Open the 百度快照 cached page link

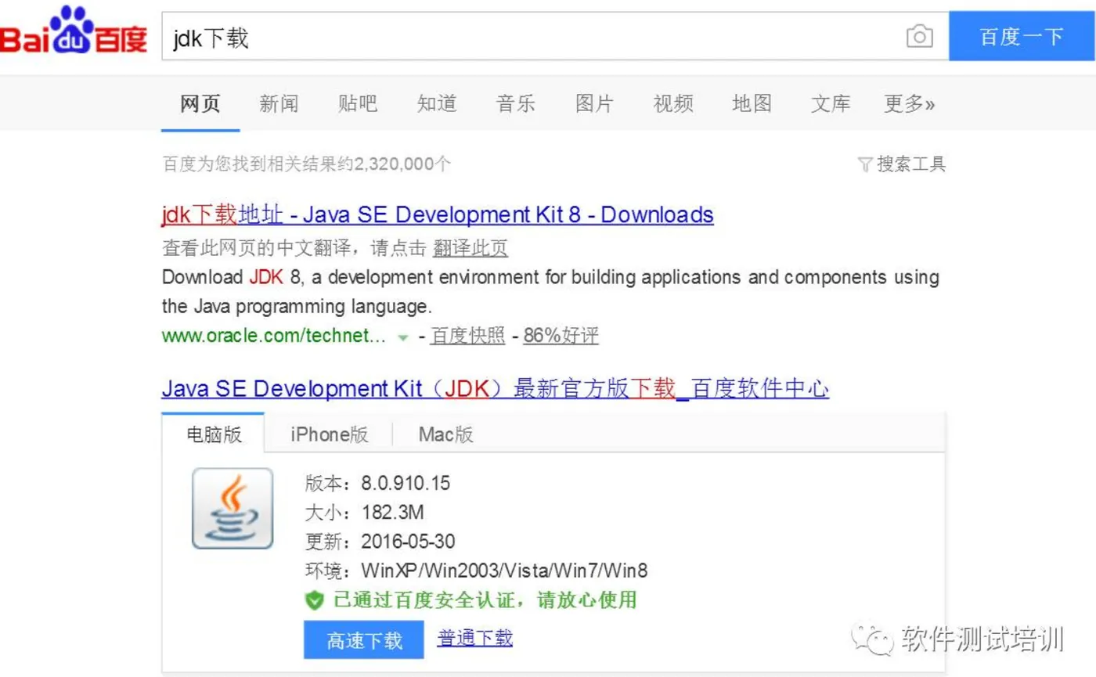[468, 337]
